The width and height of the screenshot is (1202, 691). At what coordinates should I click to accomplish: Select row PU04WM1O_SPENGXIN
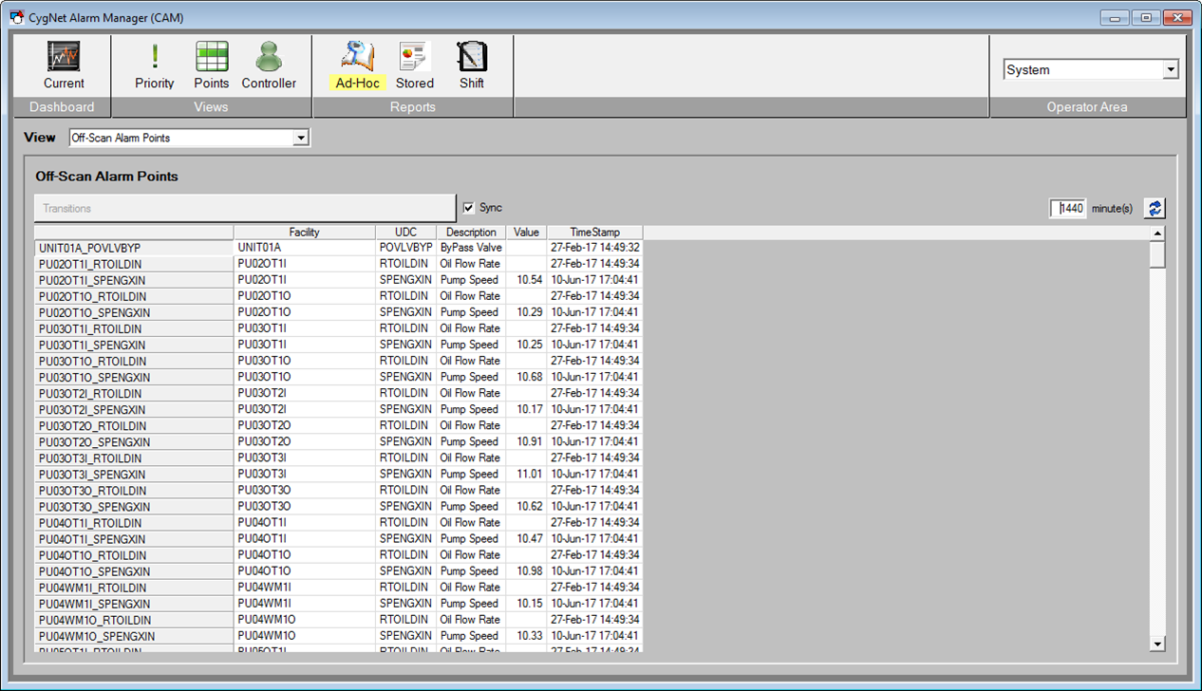(134, 636)
